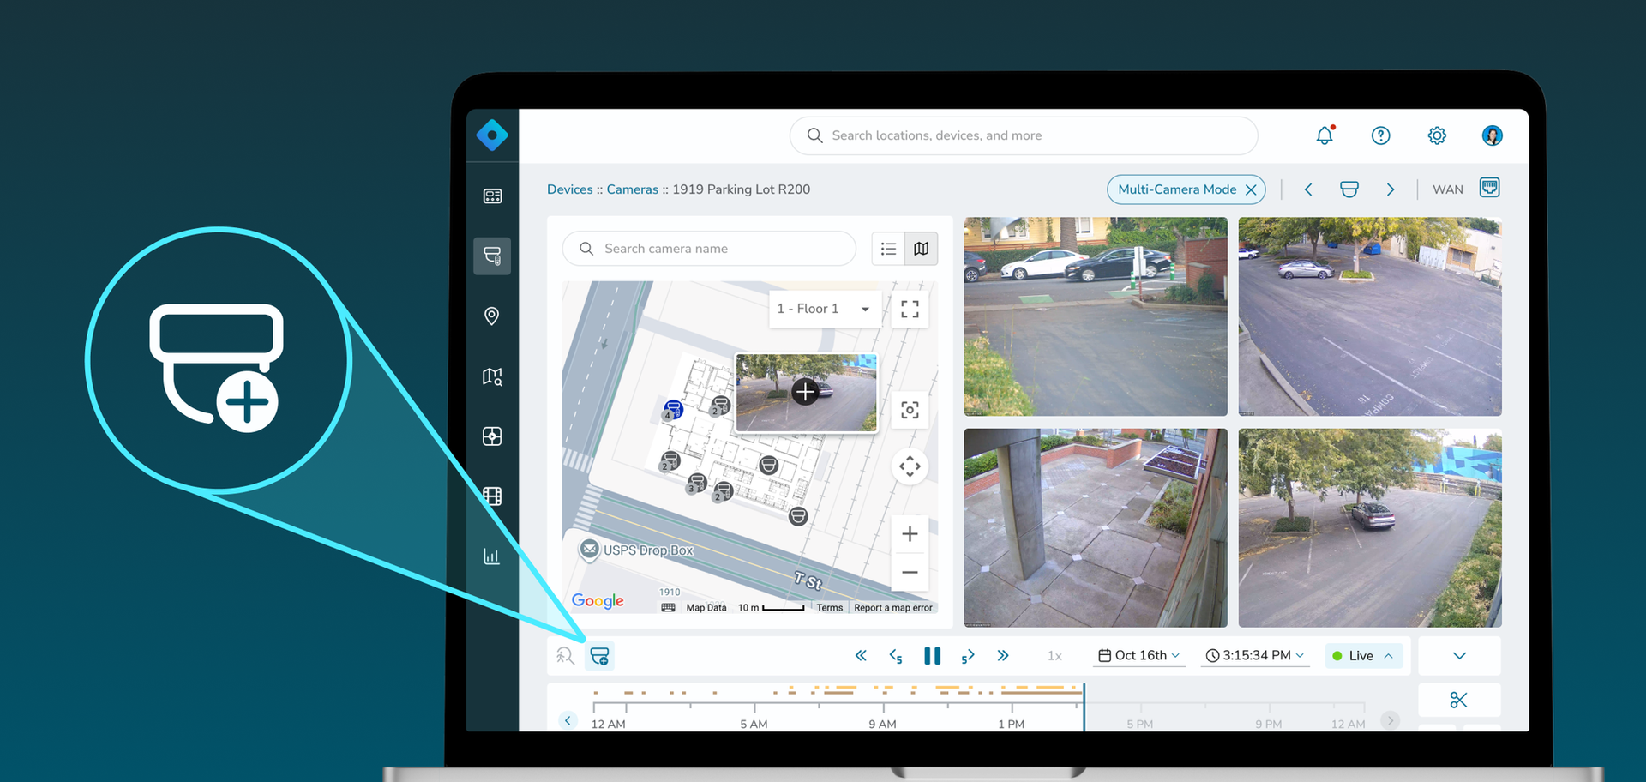
Task: Click the Search camera name field
Action: tap(710, 249)
